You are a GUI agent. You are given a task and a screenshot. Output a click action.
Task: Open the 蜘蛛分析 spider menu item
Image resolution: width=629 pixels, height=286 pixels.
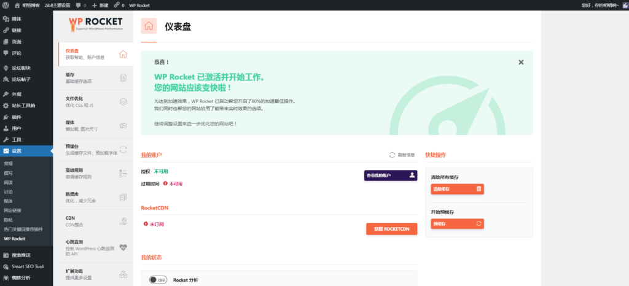click(26, 277)
